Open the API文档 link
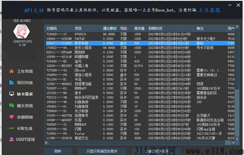 [x=34, y=10]
